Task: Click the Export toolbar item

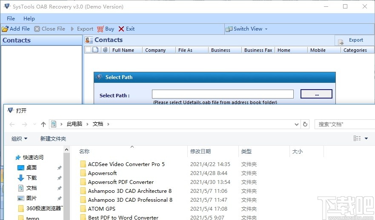Action: tap(82, 29)
